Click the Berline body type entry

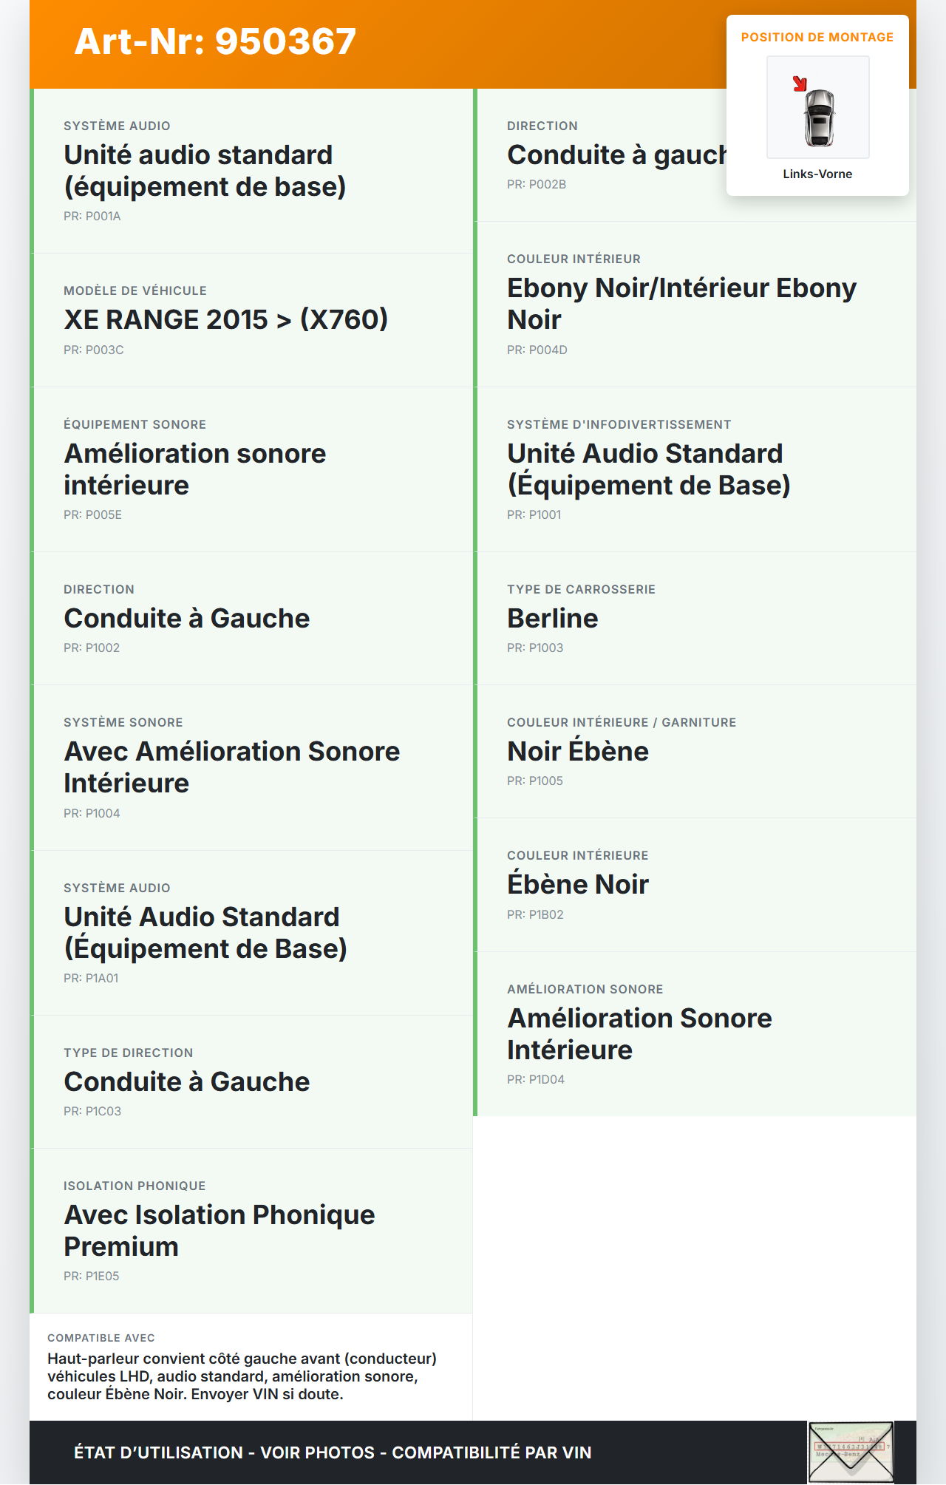[552, 619]
